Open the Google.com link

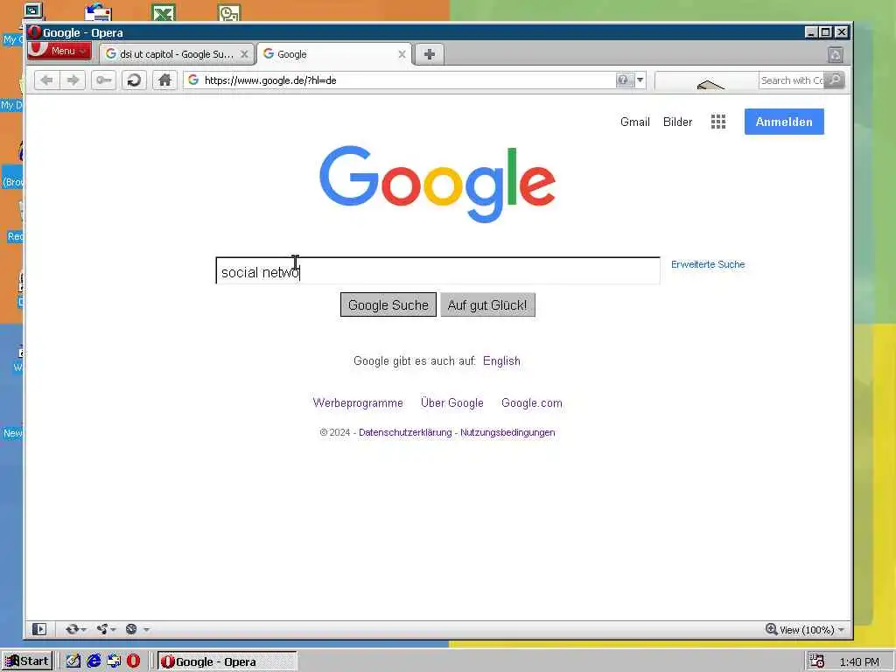click(531, 402)
